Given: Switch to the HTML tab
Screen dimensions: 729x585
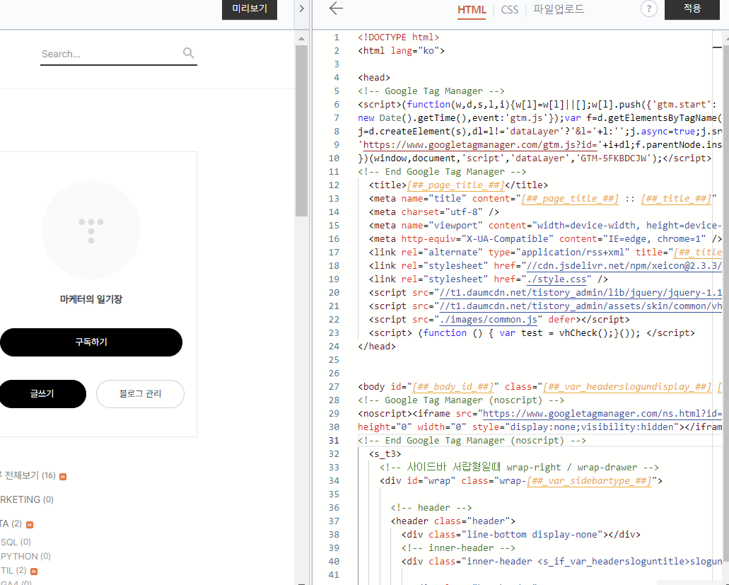Looking at the screenshot, I should coord(472,10).
